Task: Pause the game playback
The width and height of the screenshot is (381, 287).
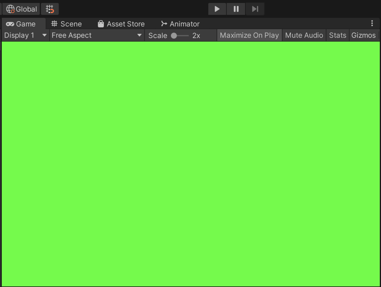Action: [236, 9]
